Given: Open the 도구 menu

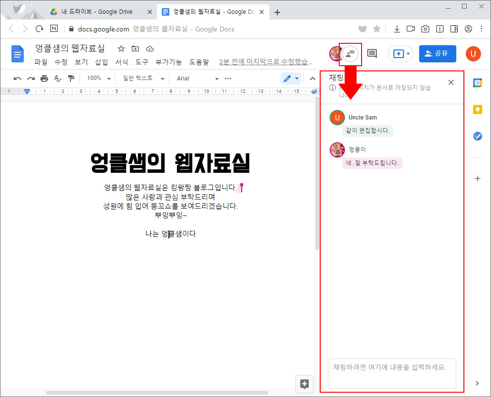Looking at the screenshot, I should tap(141, 62).
